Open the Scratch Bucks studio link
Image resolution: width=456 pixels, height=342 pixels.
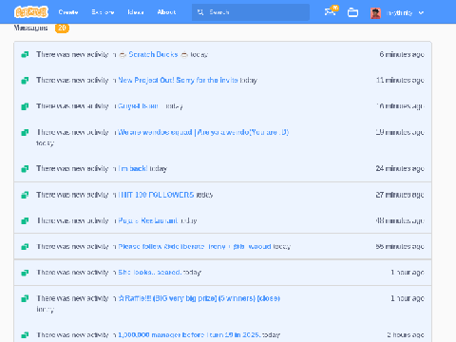pyautogui.click(x=153, y=54)
